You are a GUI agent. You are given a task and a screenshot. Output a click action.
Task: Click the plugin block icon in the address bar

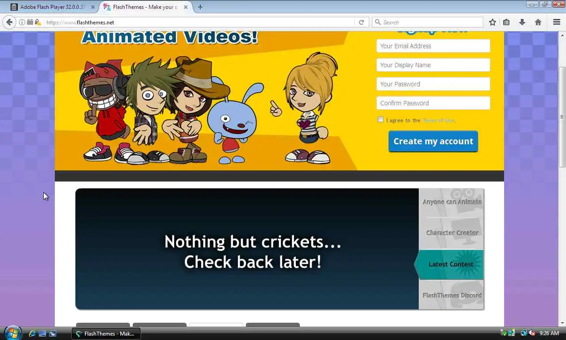click(x=30, y=22)
